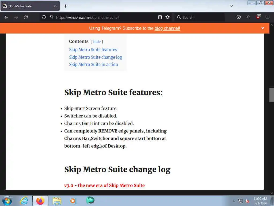Screen dimensions: 274x206
Task: Select the Skip Metro Suite tab
Action: point(30,6)
